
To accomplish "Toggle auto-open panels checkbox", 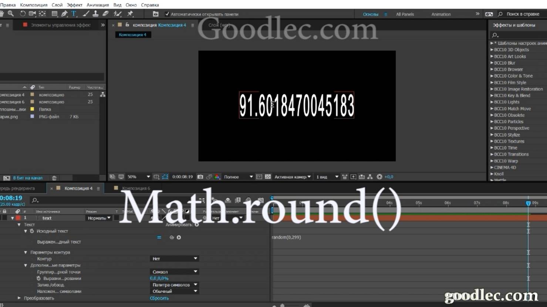I will pos(167,14).
